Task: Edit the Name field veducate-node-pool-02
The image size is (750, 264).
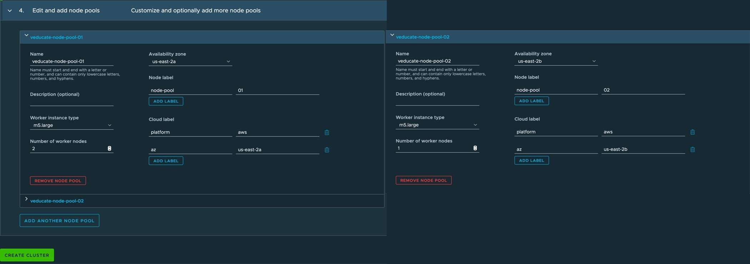Action: click(437, 61)
